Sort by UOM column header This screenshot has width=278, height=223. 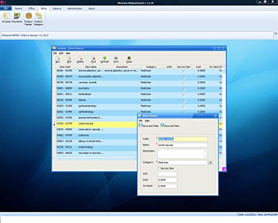coord(169,67)
